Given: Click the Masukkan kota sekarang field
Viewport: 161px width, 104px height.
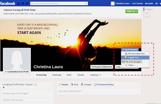Looking at the screenshot, I should tap(27, 100).
